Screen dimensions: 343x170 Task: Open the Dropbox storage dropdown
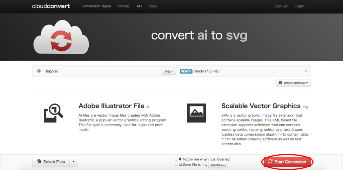pos(218,165)
